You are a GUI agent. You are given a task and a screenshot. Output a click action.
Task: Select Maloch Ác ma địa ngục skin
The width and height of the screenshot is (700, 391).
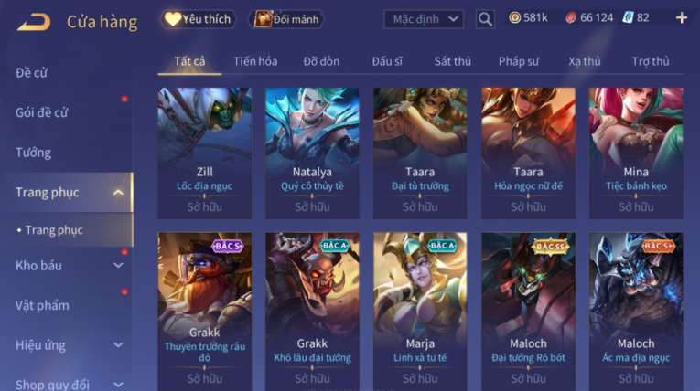coord(636,312)
